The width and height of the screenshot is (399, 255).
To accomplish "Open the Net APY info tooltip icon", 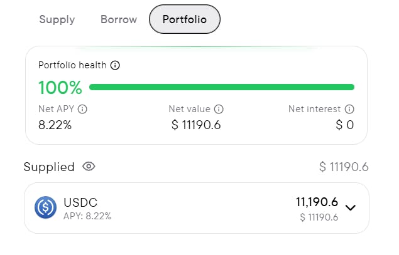I will click(x=82, y=109).
